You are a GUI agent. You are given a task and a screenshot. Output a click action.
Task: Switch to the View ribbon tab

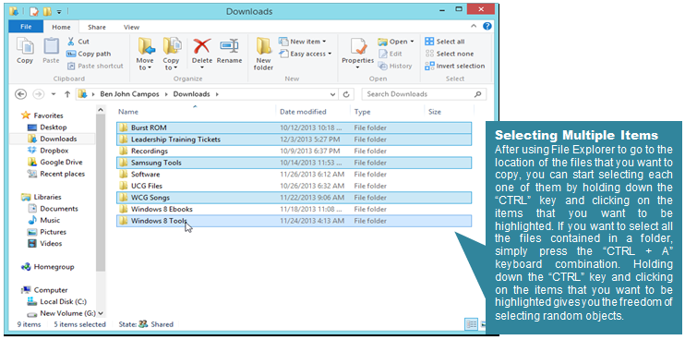pyautogui.click(x=131, y=27)
